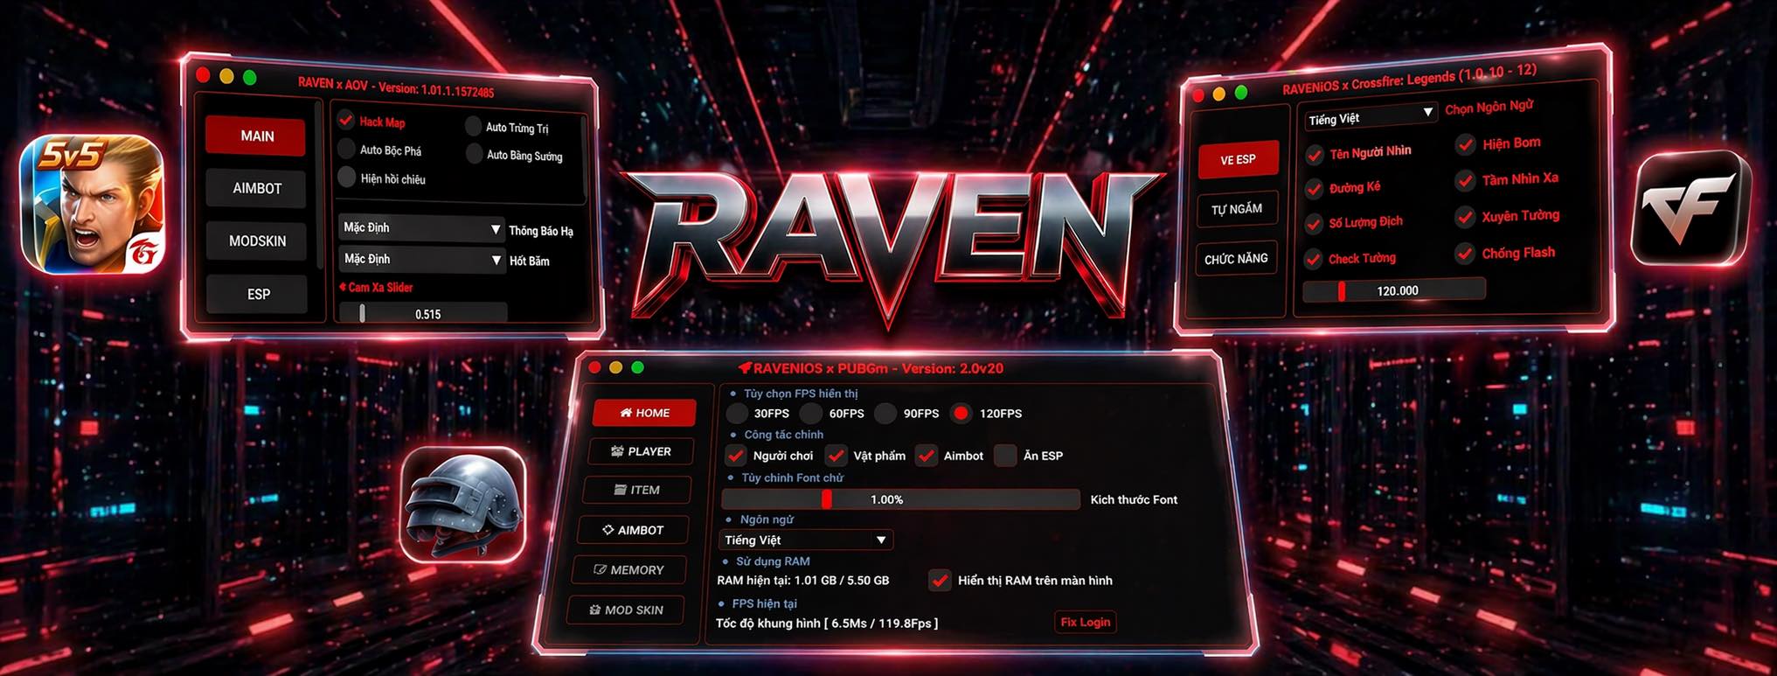
Task: Toggle the Chống Flash checkbox
Action: click(x=1466, y=254)
